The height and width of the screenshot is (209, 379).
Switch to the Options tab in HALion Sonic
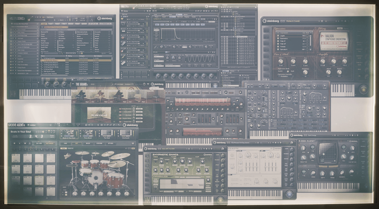click(84, 24)
